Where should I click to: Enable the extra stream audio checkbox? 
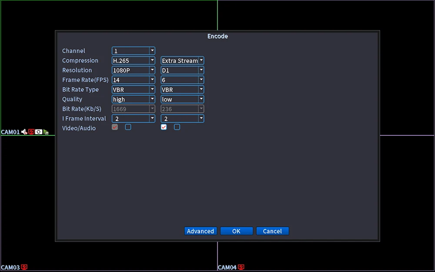point(177,127)
